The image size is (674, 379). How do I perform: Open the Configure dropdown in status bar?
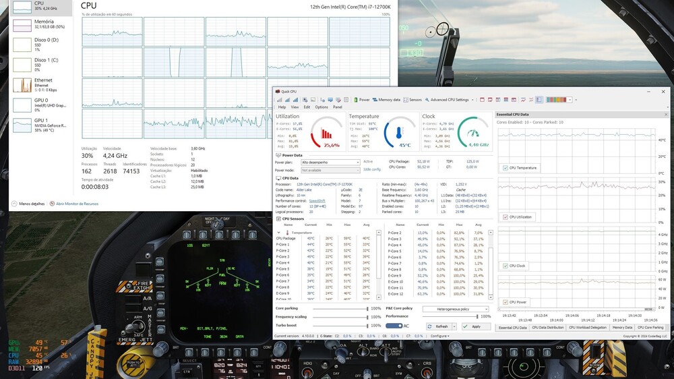click(440, 336)
